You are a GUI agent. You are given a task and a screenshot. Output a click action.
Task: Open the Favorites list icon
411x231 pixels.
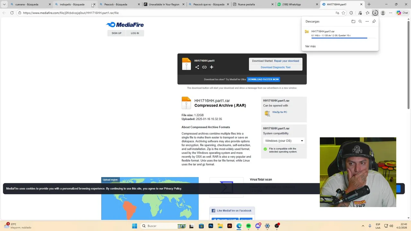pyautogui.click(x=367, y=13)
